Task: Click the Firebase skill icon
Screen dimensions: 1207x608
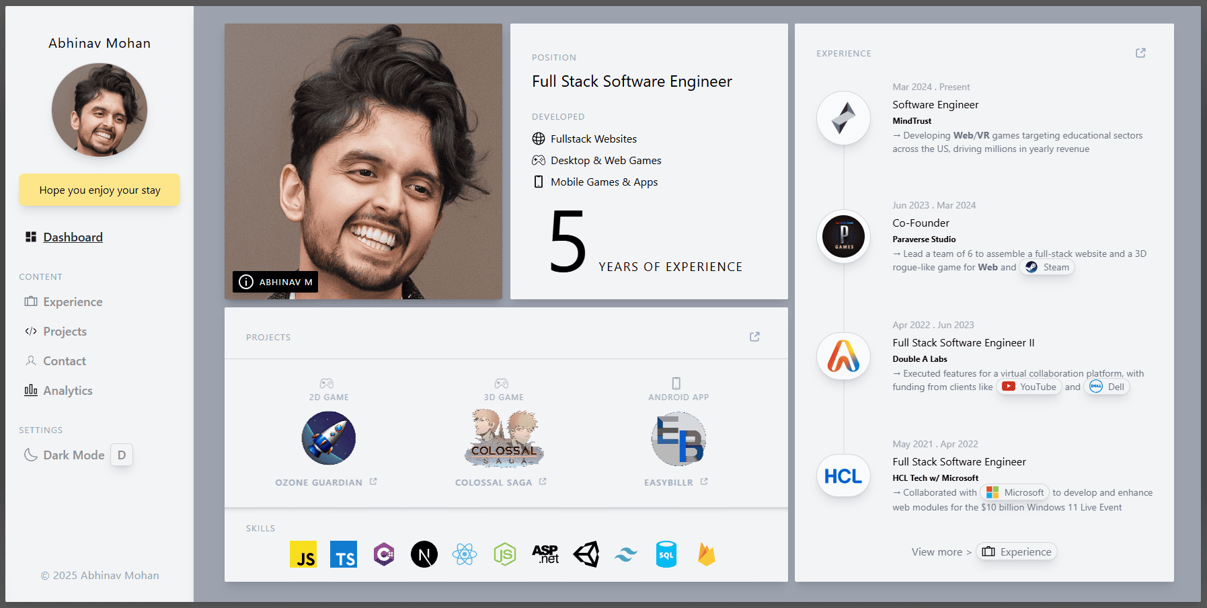Action: coord(707,554)
